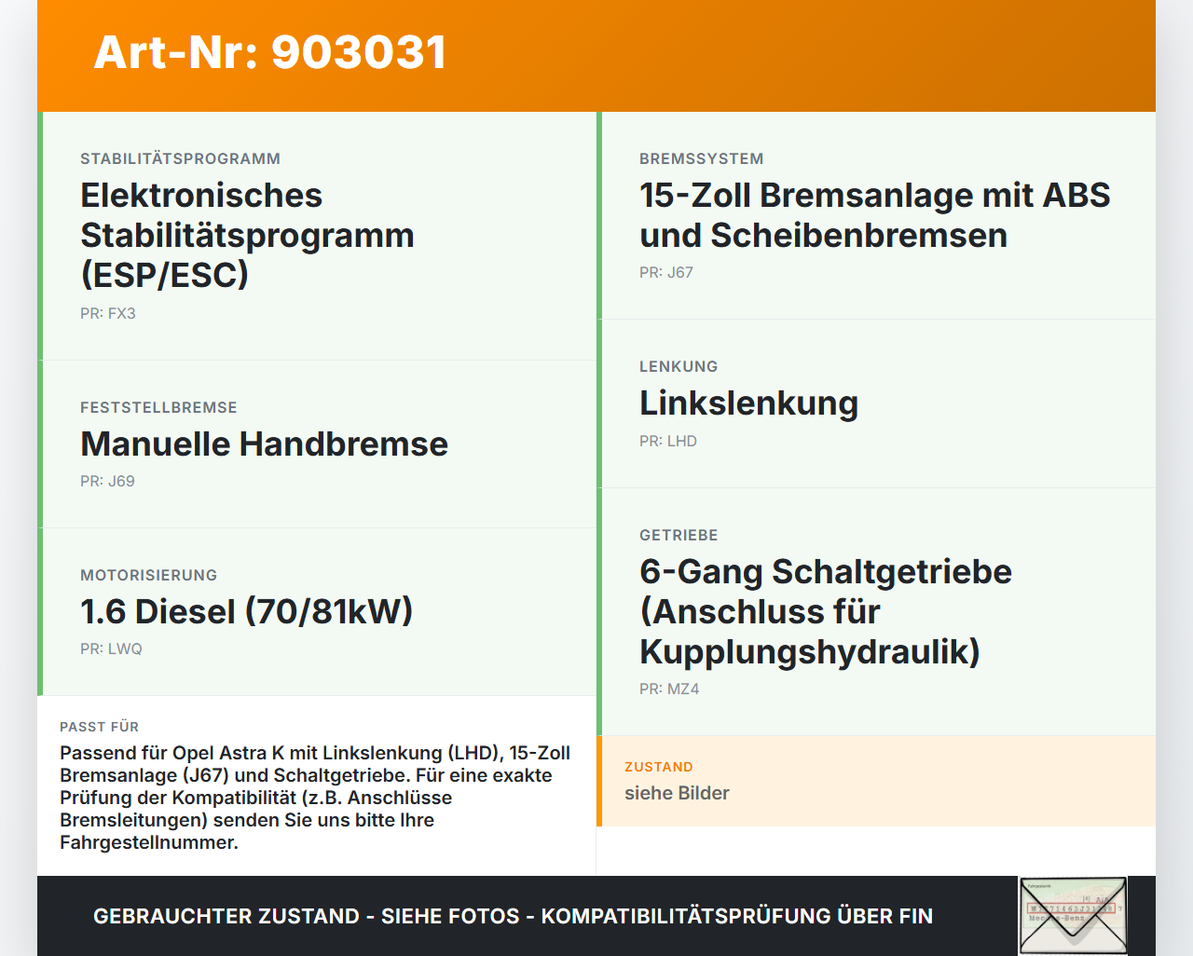Open the VIN plate thumbnail in the footer
Image resolution: width=1193 pixels, height=956 pixels.
[x=1073, y=916]
